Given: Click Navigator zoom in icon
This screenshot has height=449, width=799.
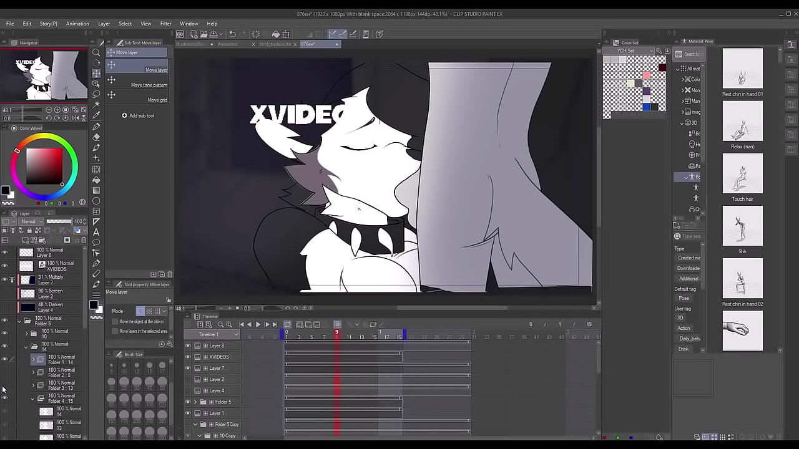Looking at the screenshot, I should [x=57, y=110].
